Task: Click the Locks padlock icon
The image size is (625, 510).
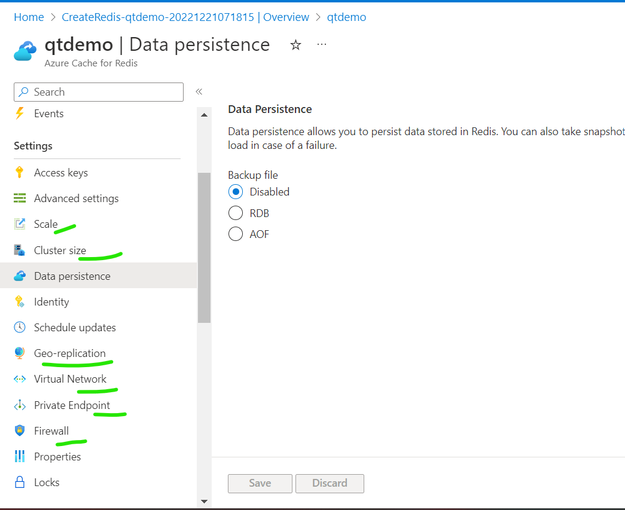Action: tap(20, 482)
